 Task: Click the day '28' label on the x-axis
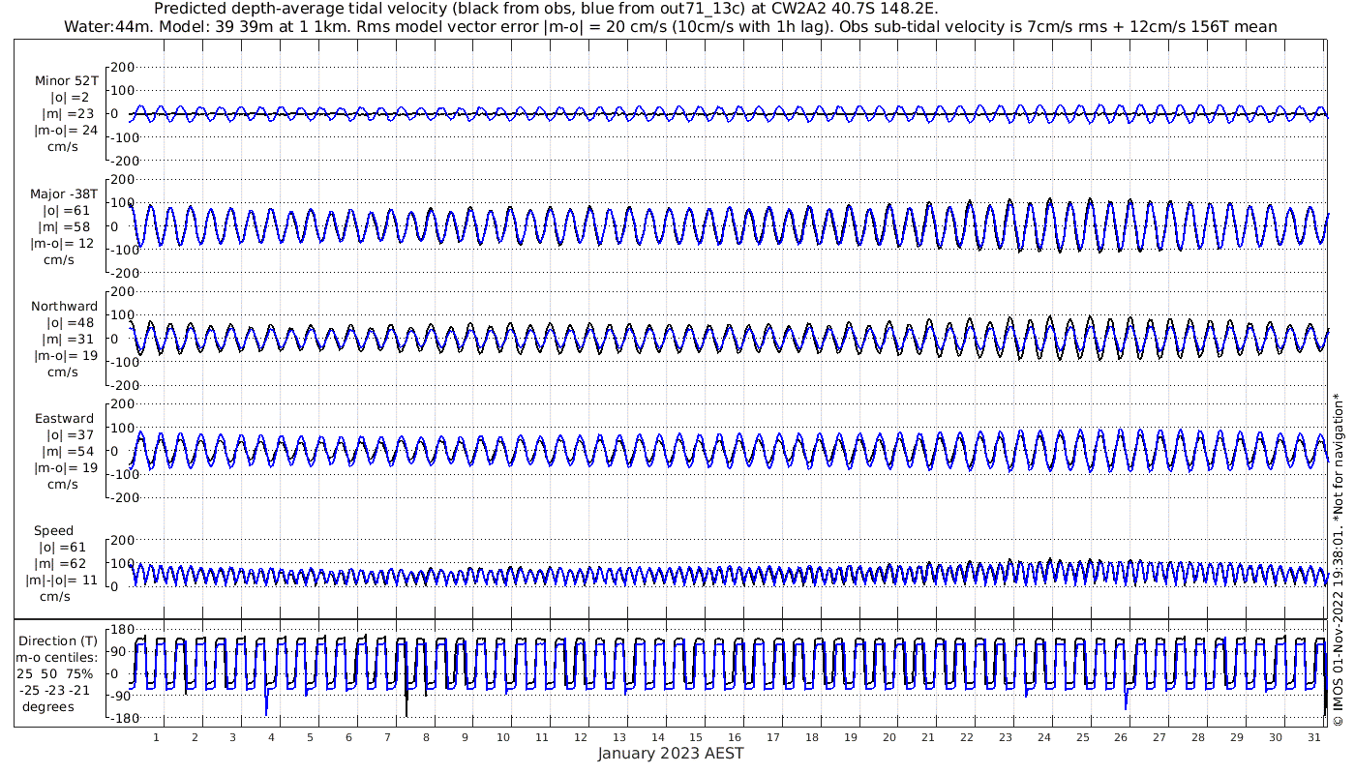[x=1198, y=737]
